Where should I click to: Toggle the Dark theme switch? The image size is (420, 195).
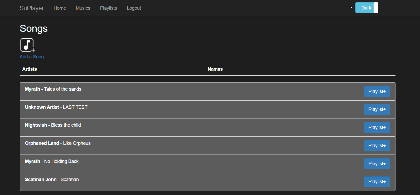(366, 8)
